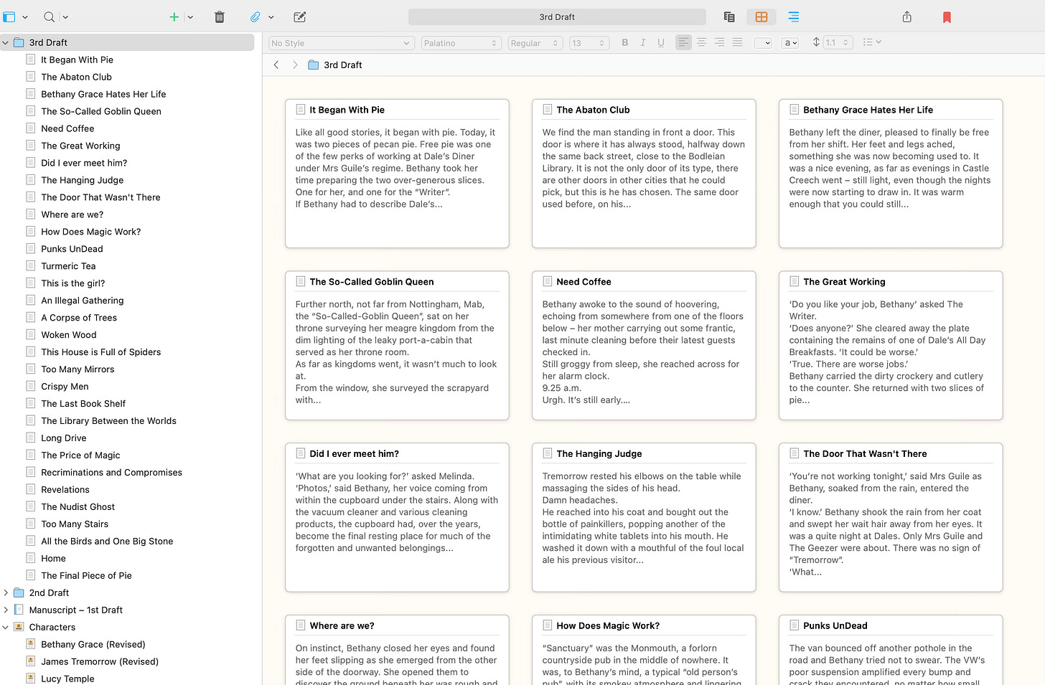Image resolution: width=1045 pixels, height=685 pixels.
Task: Switch to corkboard view mode
Action: (761, 16)
